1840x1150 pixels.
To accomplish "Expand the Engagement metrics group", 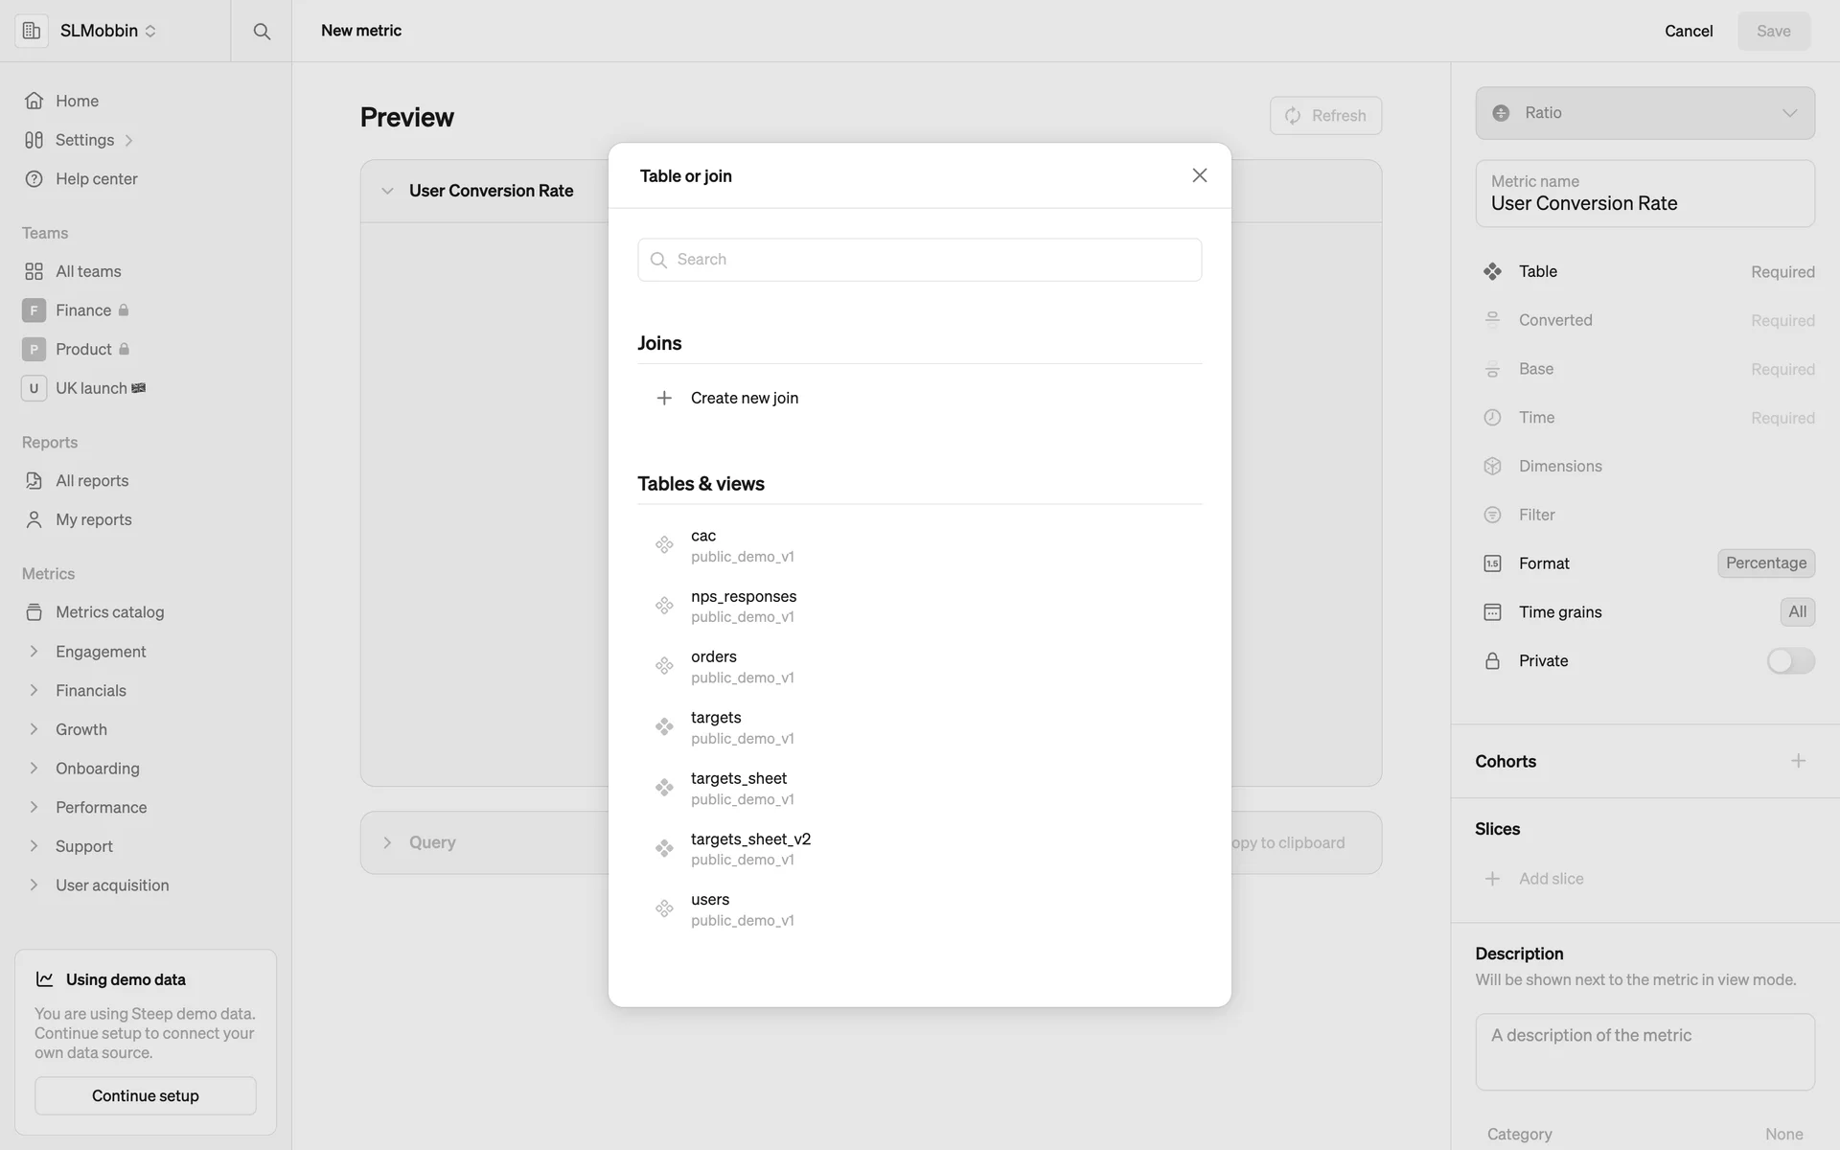I will coord(34,652).
